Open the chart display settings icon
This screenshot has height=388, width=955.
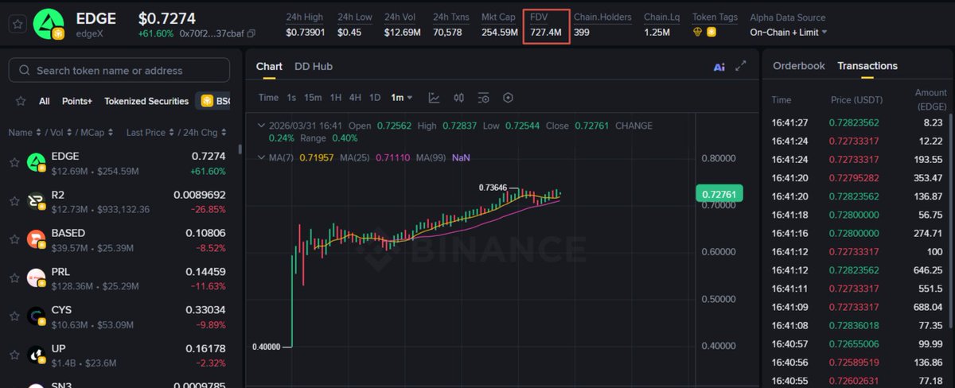[x=484, y=98]
